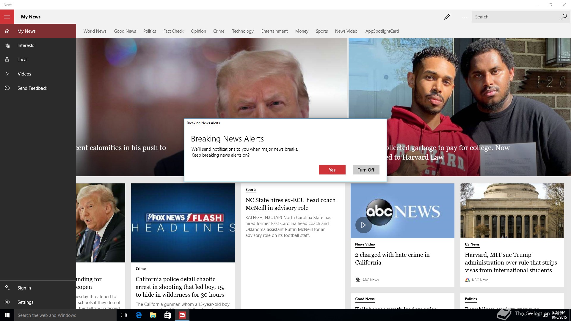Click the magnifier search icon

564,17
